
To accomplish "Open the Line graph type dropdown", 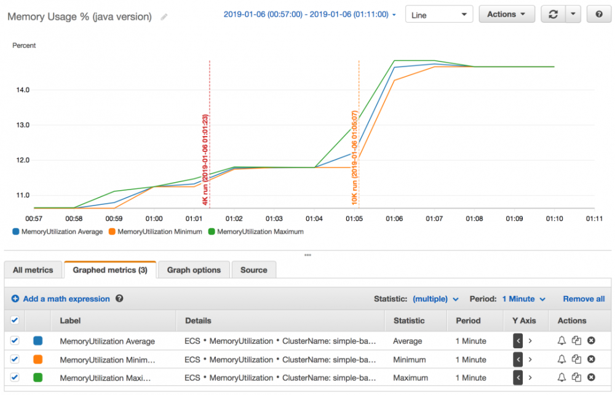I will [x=439, y=15].
